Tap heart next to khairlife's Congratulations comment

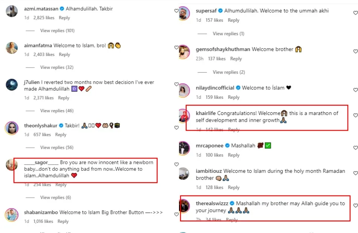pyautogui.click(x=355, y=115)
